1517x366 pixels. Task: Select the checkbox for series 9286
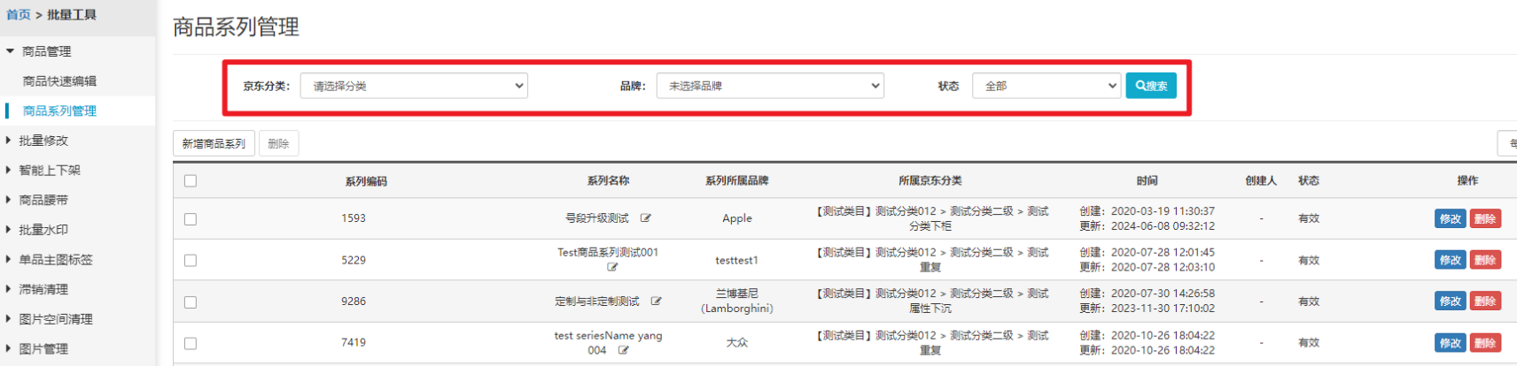pyautogui.click(x=191, y=302)
